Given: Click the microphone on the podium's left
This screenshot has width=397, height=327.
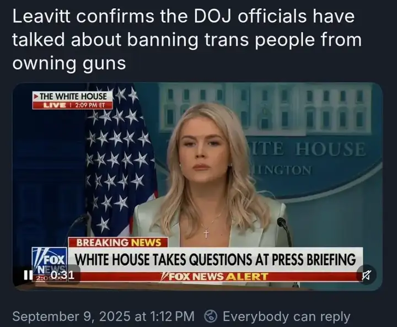Looking at the screenshot, I should [x=77, y=226].
